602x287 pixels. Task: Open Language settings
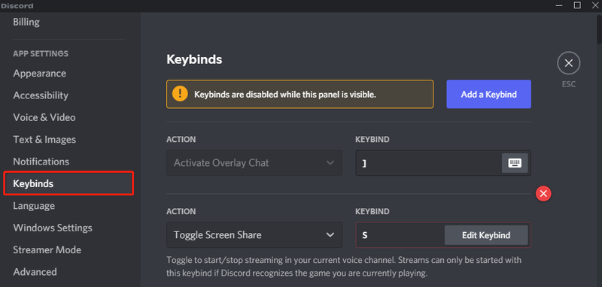point(34,206)
